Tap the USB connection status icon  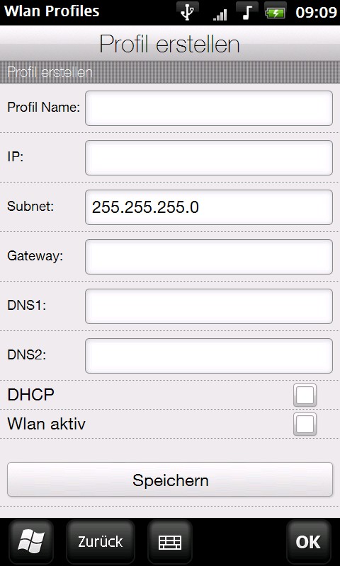188,12
